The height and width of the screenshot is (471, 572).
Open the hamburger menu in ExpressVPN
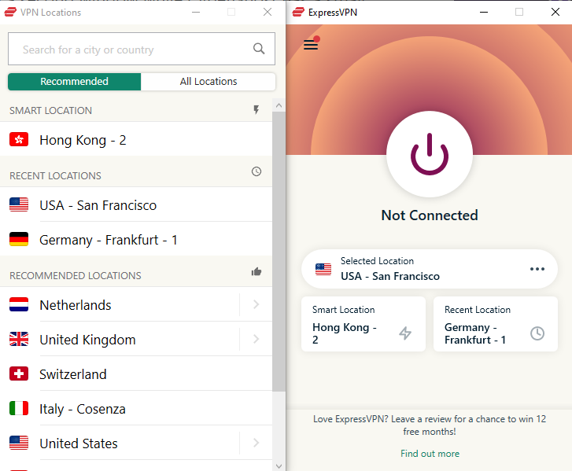tap(311, 45)
